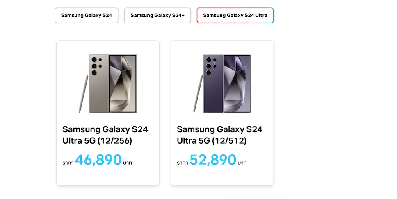
Task: Click the 52,890 price
Action: pyautogui.click(x=213, y=160)
